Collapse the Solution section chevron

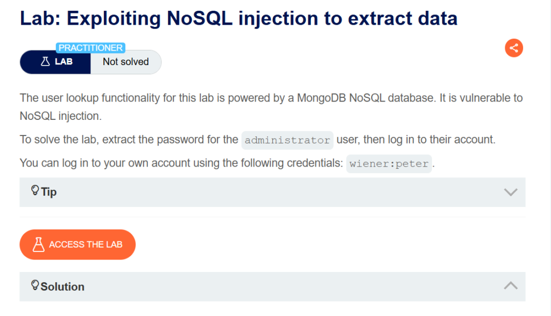[511, 286]
